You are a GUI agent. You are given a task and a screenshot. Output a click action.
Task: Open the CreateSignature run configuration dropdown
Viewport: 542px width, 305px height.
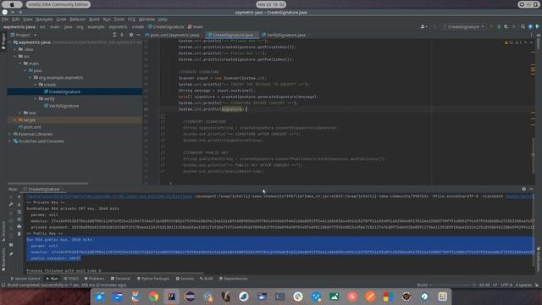pos(463,26)
